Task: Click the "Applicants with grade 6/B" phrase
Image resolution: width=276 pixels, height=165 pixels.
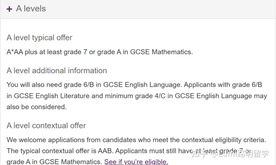Action: tap(223, 85)
